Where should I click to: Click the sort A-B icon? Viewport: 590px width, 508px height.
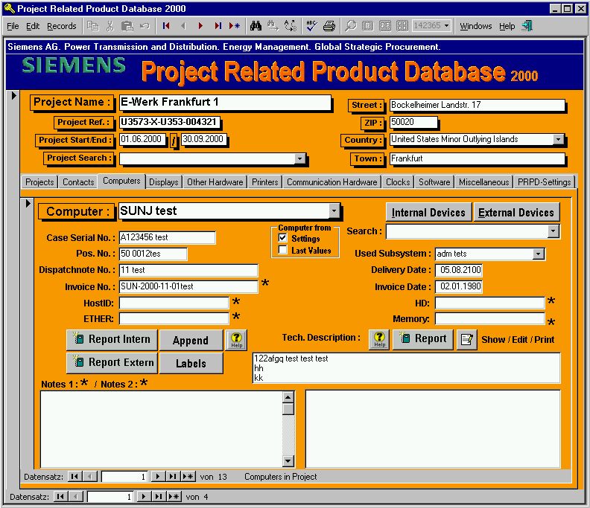click(291, 25)
